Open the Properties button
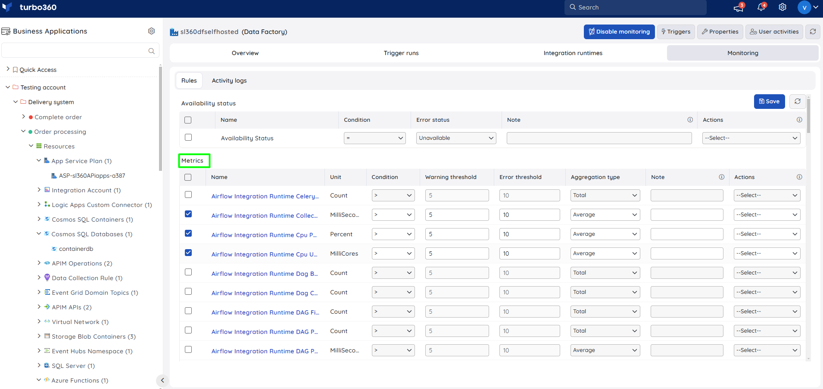The width and height of the screenshot is (823, 389). [720, 31]
